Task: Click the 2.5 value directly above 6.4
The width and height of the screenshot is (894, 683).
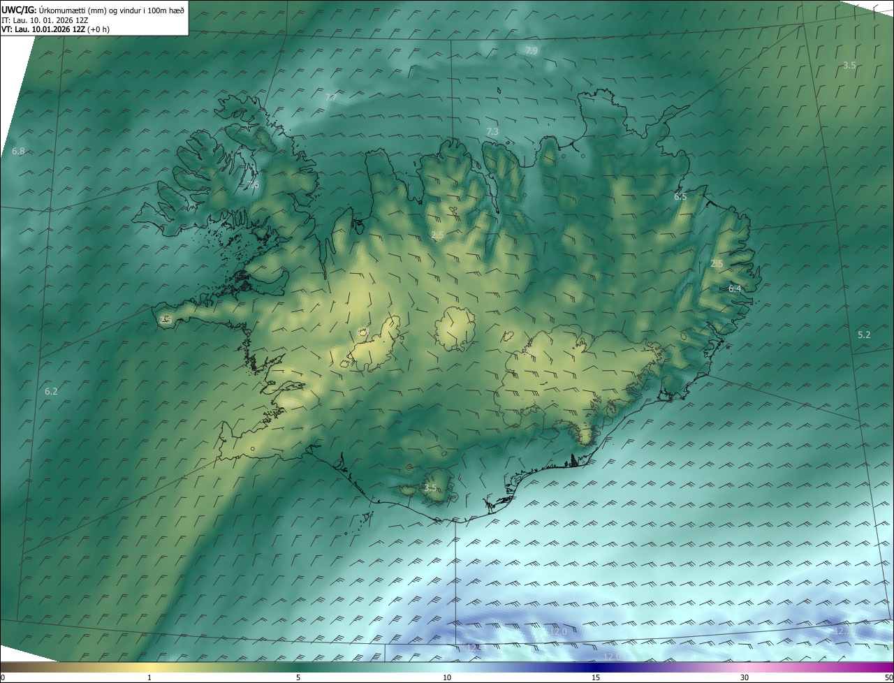Action: (x=717, y=263)
